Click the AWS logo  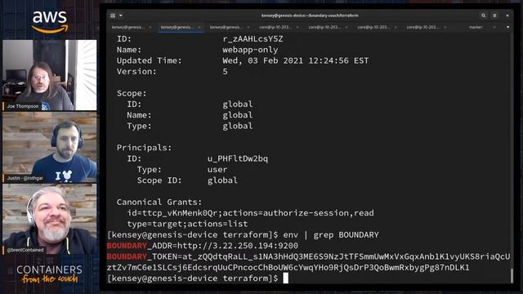click(x=50, y=21)
